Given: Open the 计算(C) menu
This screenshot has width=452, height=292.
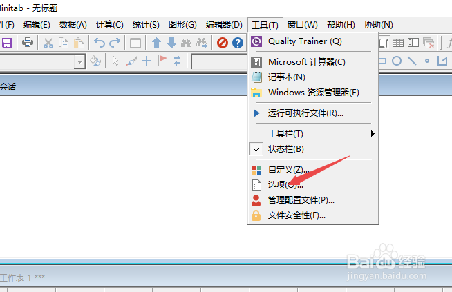Looking at the screenshot, I should pyautogui.click(x=109, y=25).
